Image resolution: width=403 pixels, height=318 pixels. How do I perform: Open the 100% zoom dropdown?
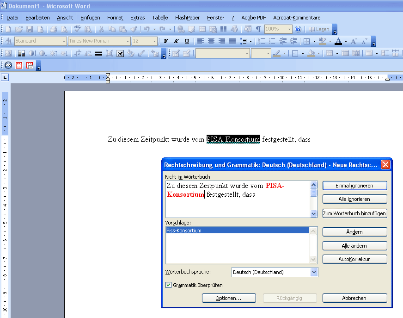pyautogui.click(x=290, y=29)
